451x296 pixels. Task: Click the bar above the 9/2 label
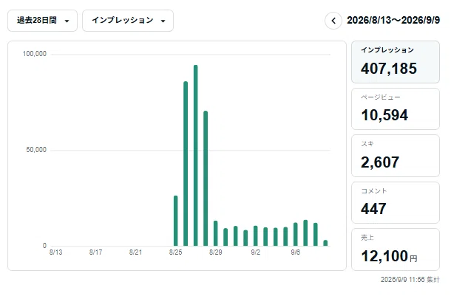click(255, 236)
